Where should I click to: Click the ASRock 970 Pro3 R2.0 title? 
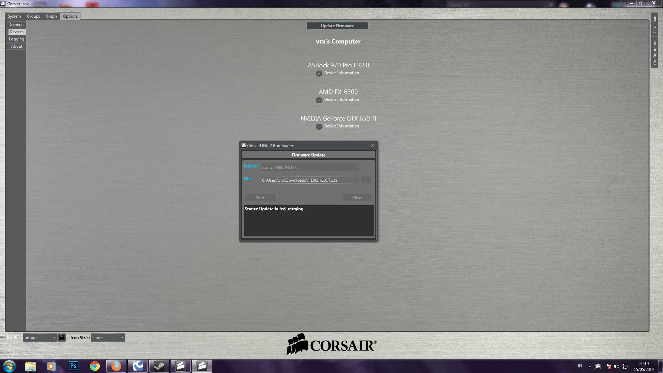[x=338, y=65]
